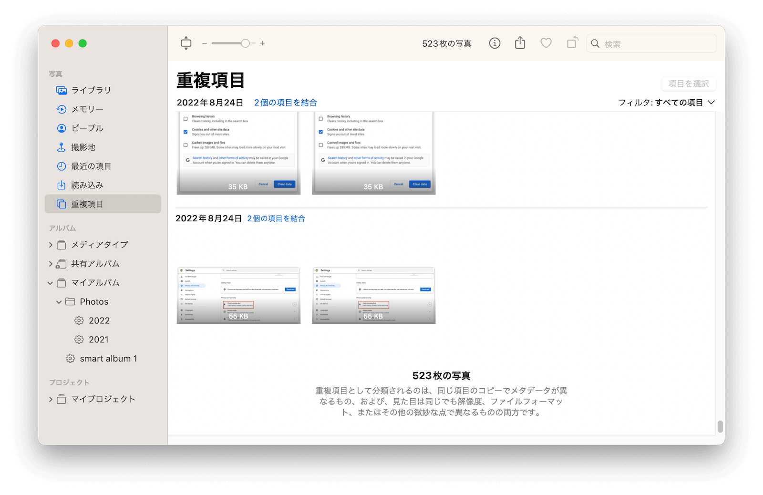The height and width of the screenshot is (495, 763).
Task: Select left 55 KB duplicate thumbnail
Action: coord(238,296)
